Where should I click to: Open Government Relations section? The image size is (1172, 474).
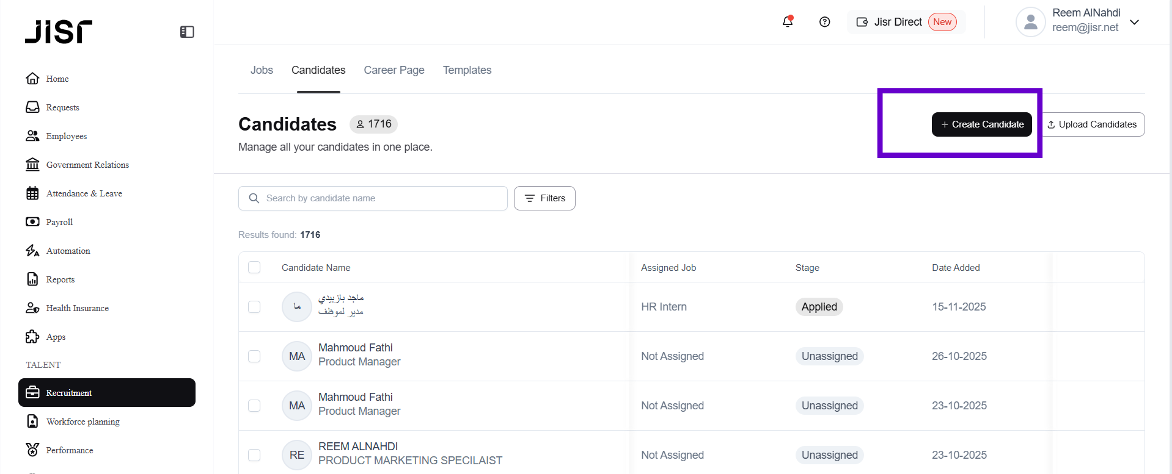(x=87, y=165)
